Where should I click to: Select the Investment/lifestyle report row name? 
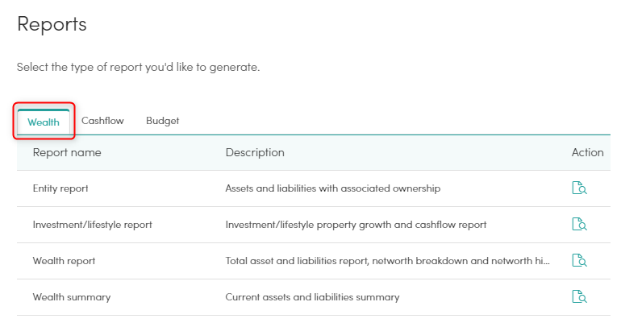pos(92,225)
